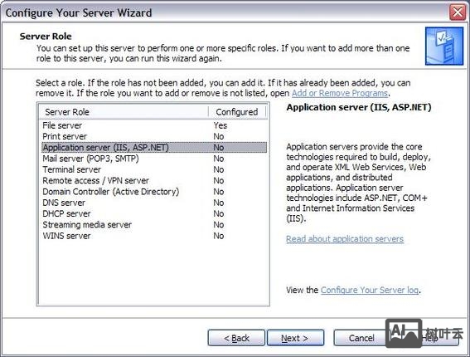This screenshot has width=470, height=357.
Task: Select the DHCP server role
Action: [x=154, y=213]
